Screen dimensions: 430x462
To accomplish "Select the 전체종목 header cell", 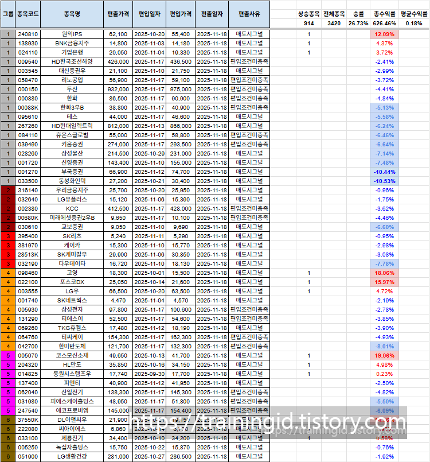I will 334,14.
